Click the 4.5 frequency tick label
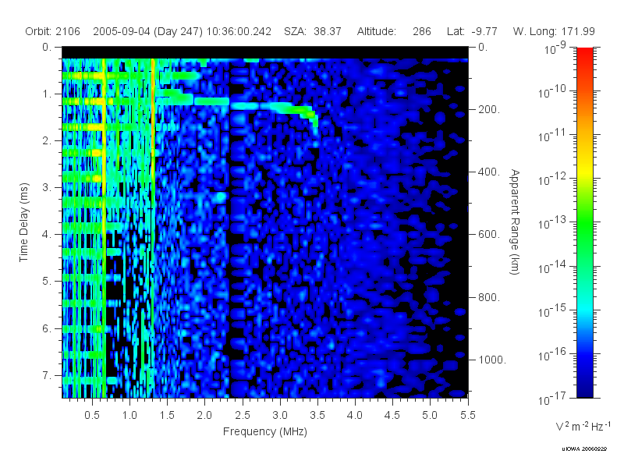 392,415
